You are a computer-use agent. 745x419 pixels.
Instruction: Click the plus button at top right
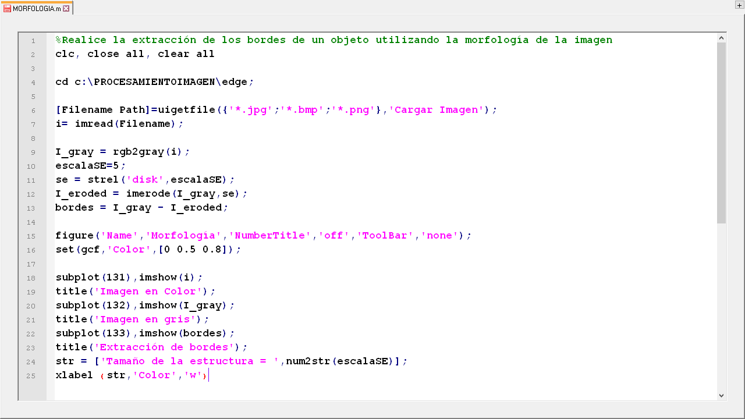pos(739,5)
